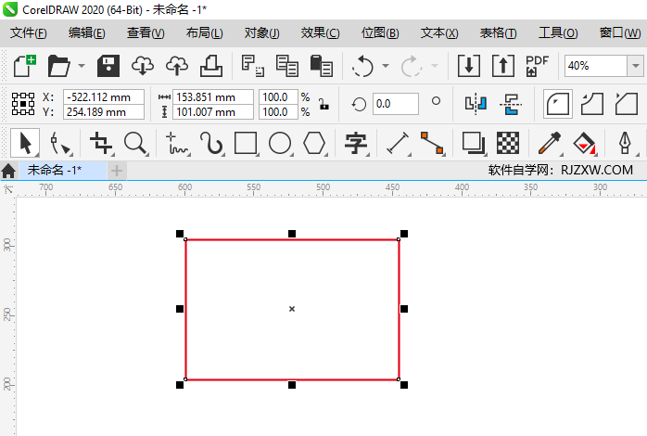Viewport: 647px width, 436px height.
Task: Select the Outline Pen tool
Action: point(626,143)
